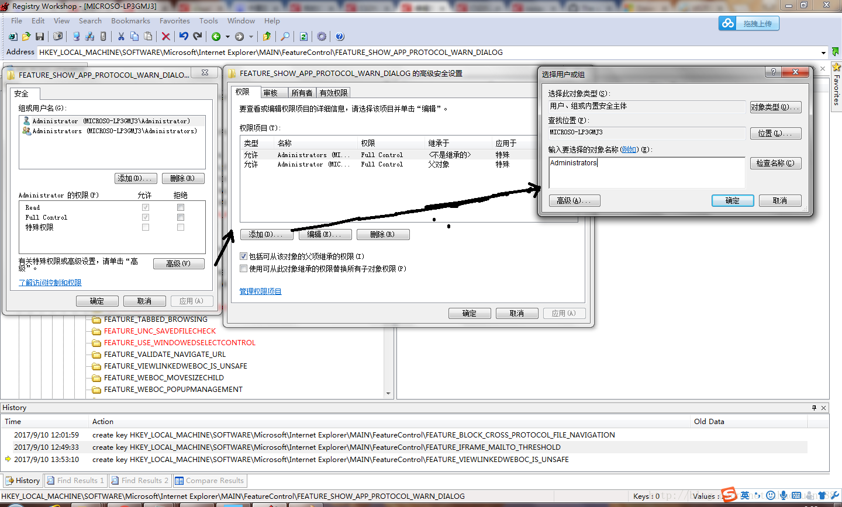842x507 pixels.
Task: Check 使用可从此对象继承的权限替换所有子对象权限
Action: click(x=243, y=269)
